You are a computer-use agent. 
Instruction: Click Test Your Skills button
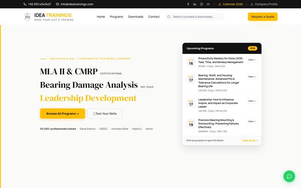click(x=105, y=114)
